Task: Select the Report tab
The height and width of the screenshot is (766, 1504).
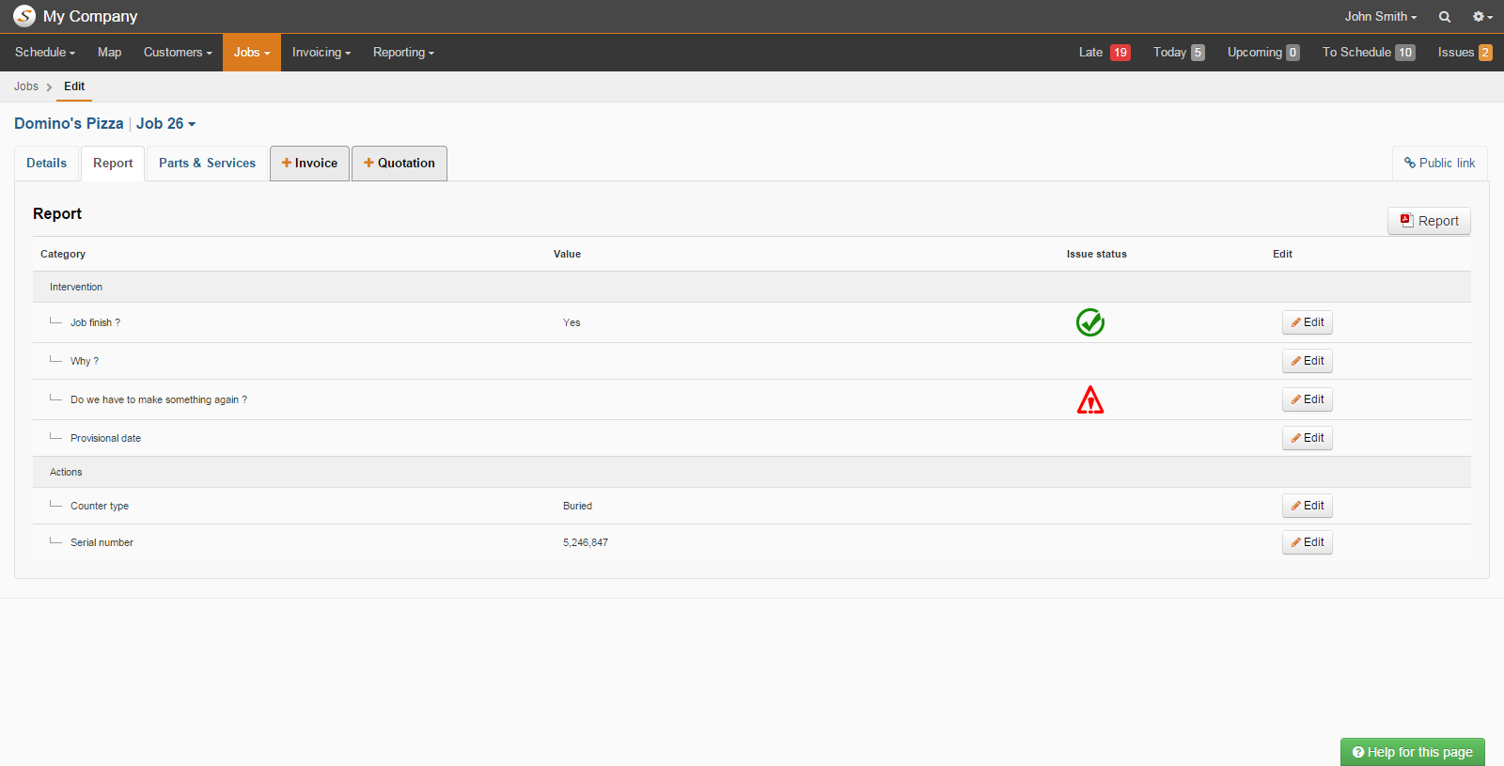Action: coord(113,163)
